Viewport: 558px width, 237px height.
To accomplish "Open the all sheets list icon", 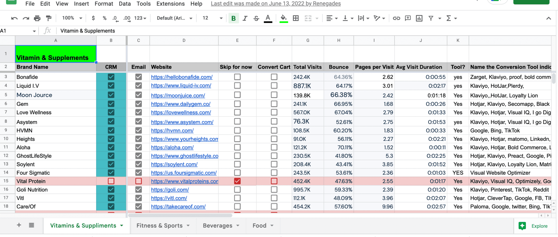I will coord(32,225).
